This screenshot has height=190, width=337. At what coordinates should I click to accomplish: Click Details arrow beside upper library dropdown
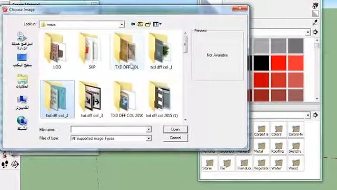coord(315,32)
